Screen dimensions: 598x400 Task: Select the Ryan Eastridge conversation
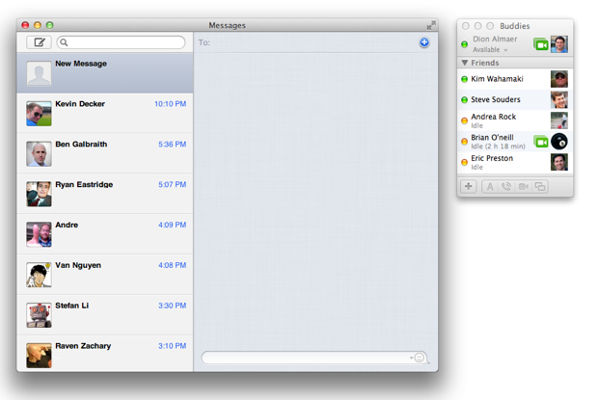[x=105, y=194]
